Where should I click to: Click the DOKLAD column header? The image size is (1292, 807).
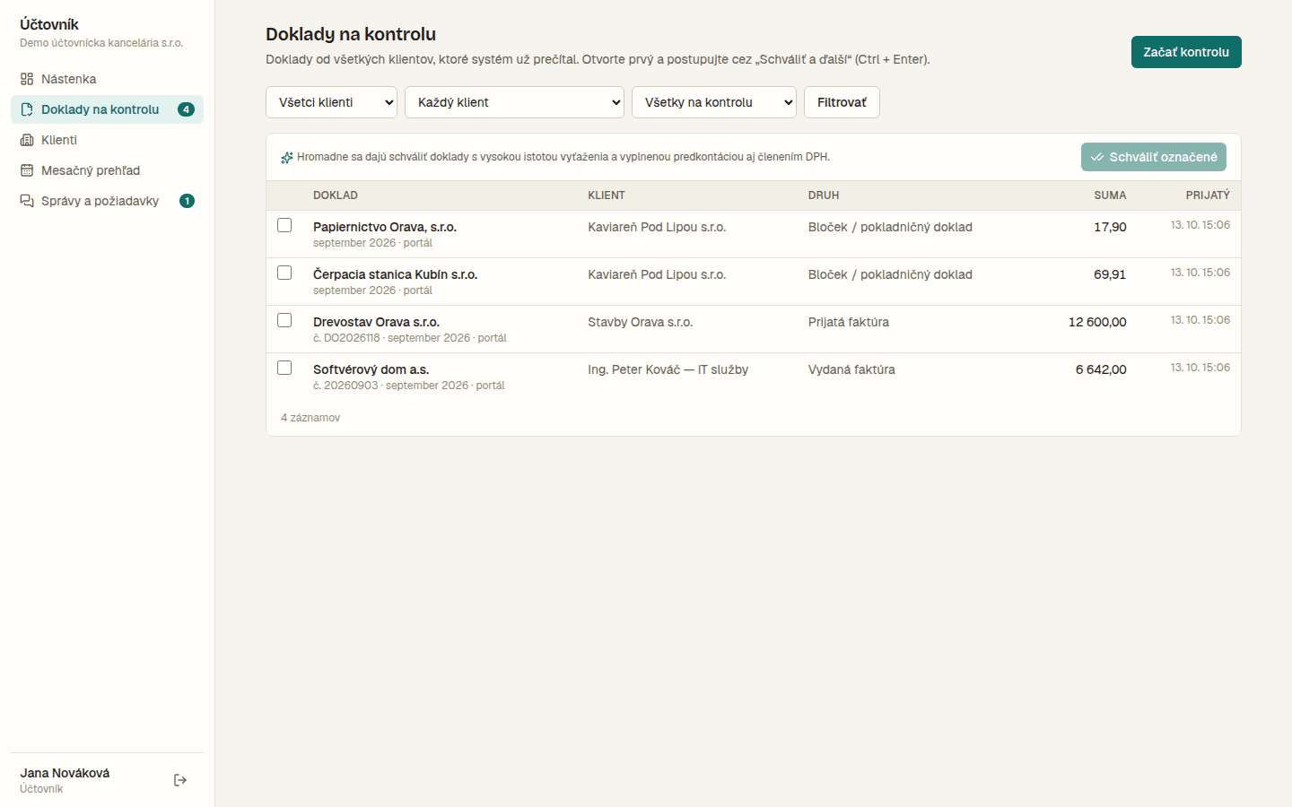pyautogui.click(x=336, y=195)
